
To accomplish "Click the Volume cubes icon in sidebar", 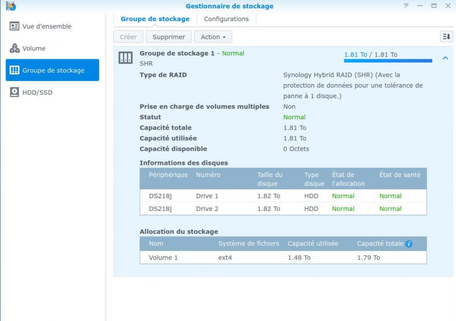I will [15, 48].
